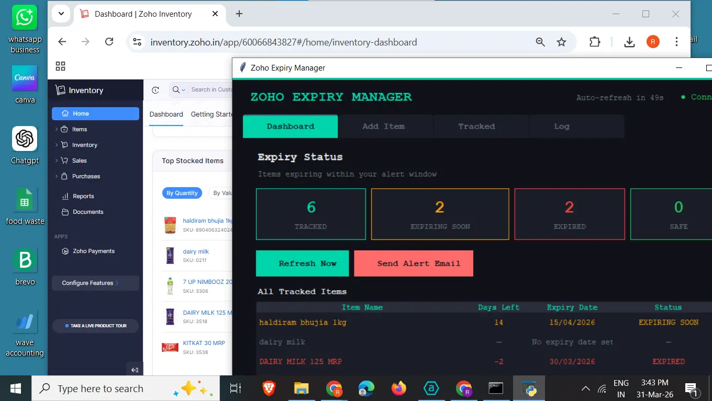The image size is (712, 401).
Task: Keep By Quantity selected for Top Stocked Items
Action: [x=182, y=193]
